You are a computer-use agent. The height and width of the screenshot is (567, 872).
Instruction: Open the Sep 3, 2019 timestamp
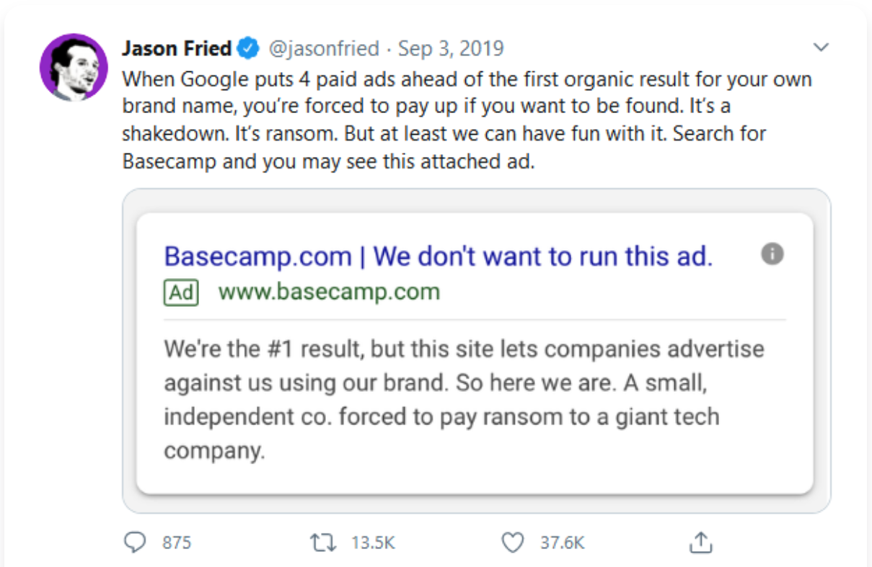click(x=451, y=49)
